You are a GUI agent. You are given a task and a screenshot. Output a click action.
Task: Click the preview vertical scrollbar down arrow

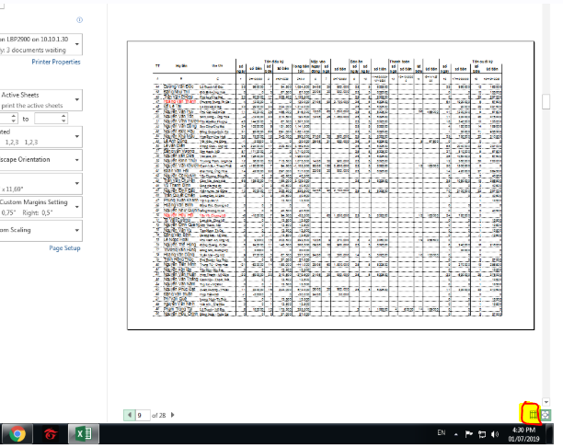point(546,402)
